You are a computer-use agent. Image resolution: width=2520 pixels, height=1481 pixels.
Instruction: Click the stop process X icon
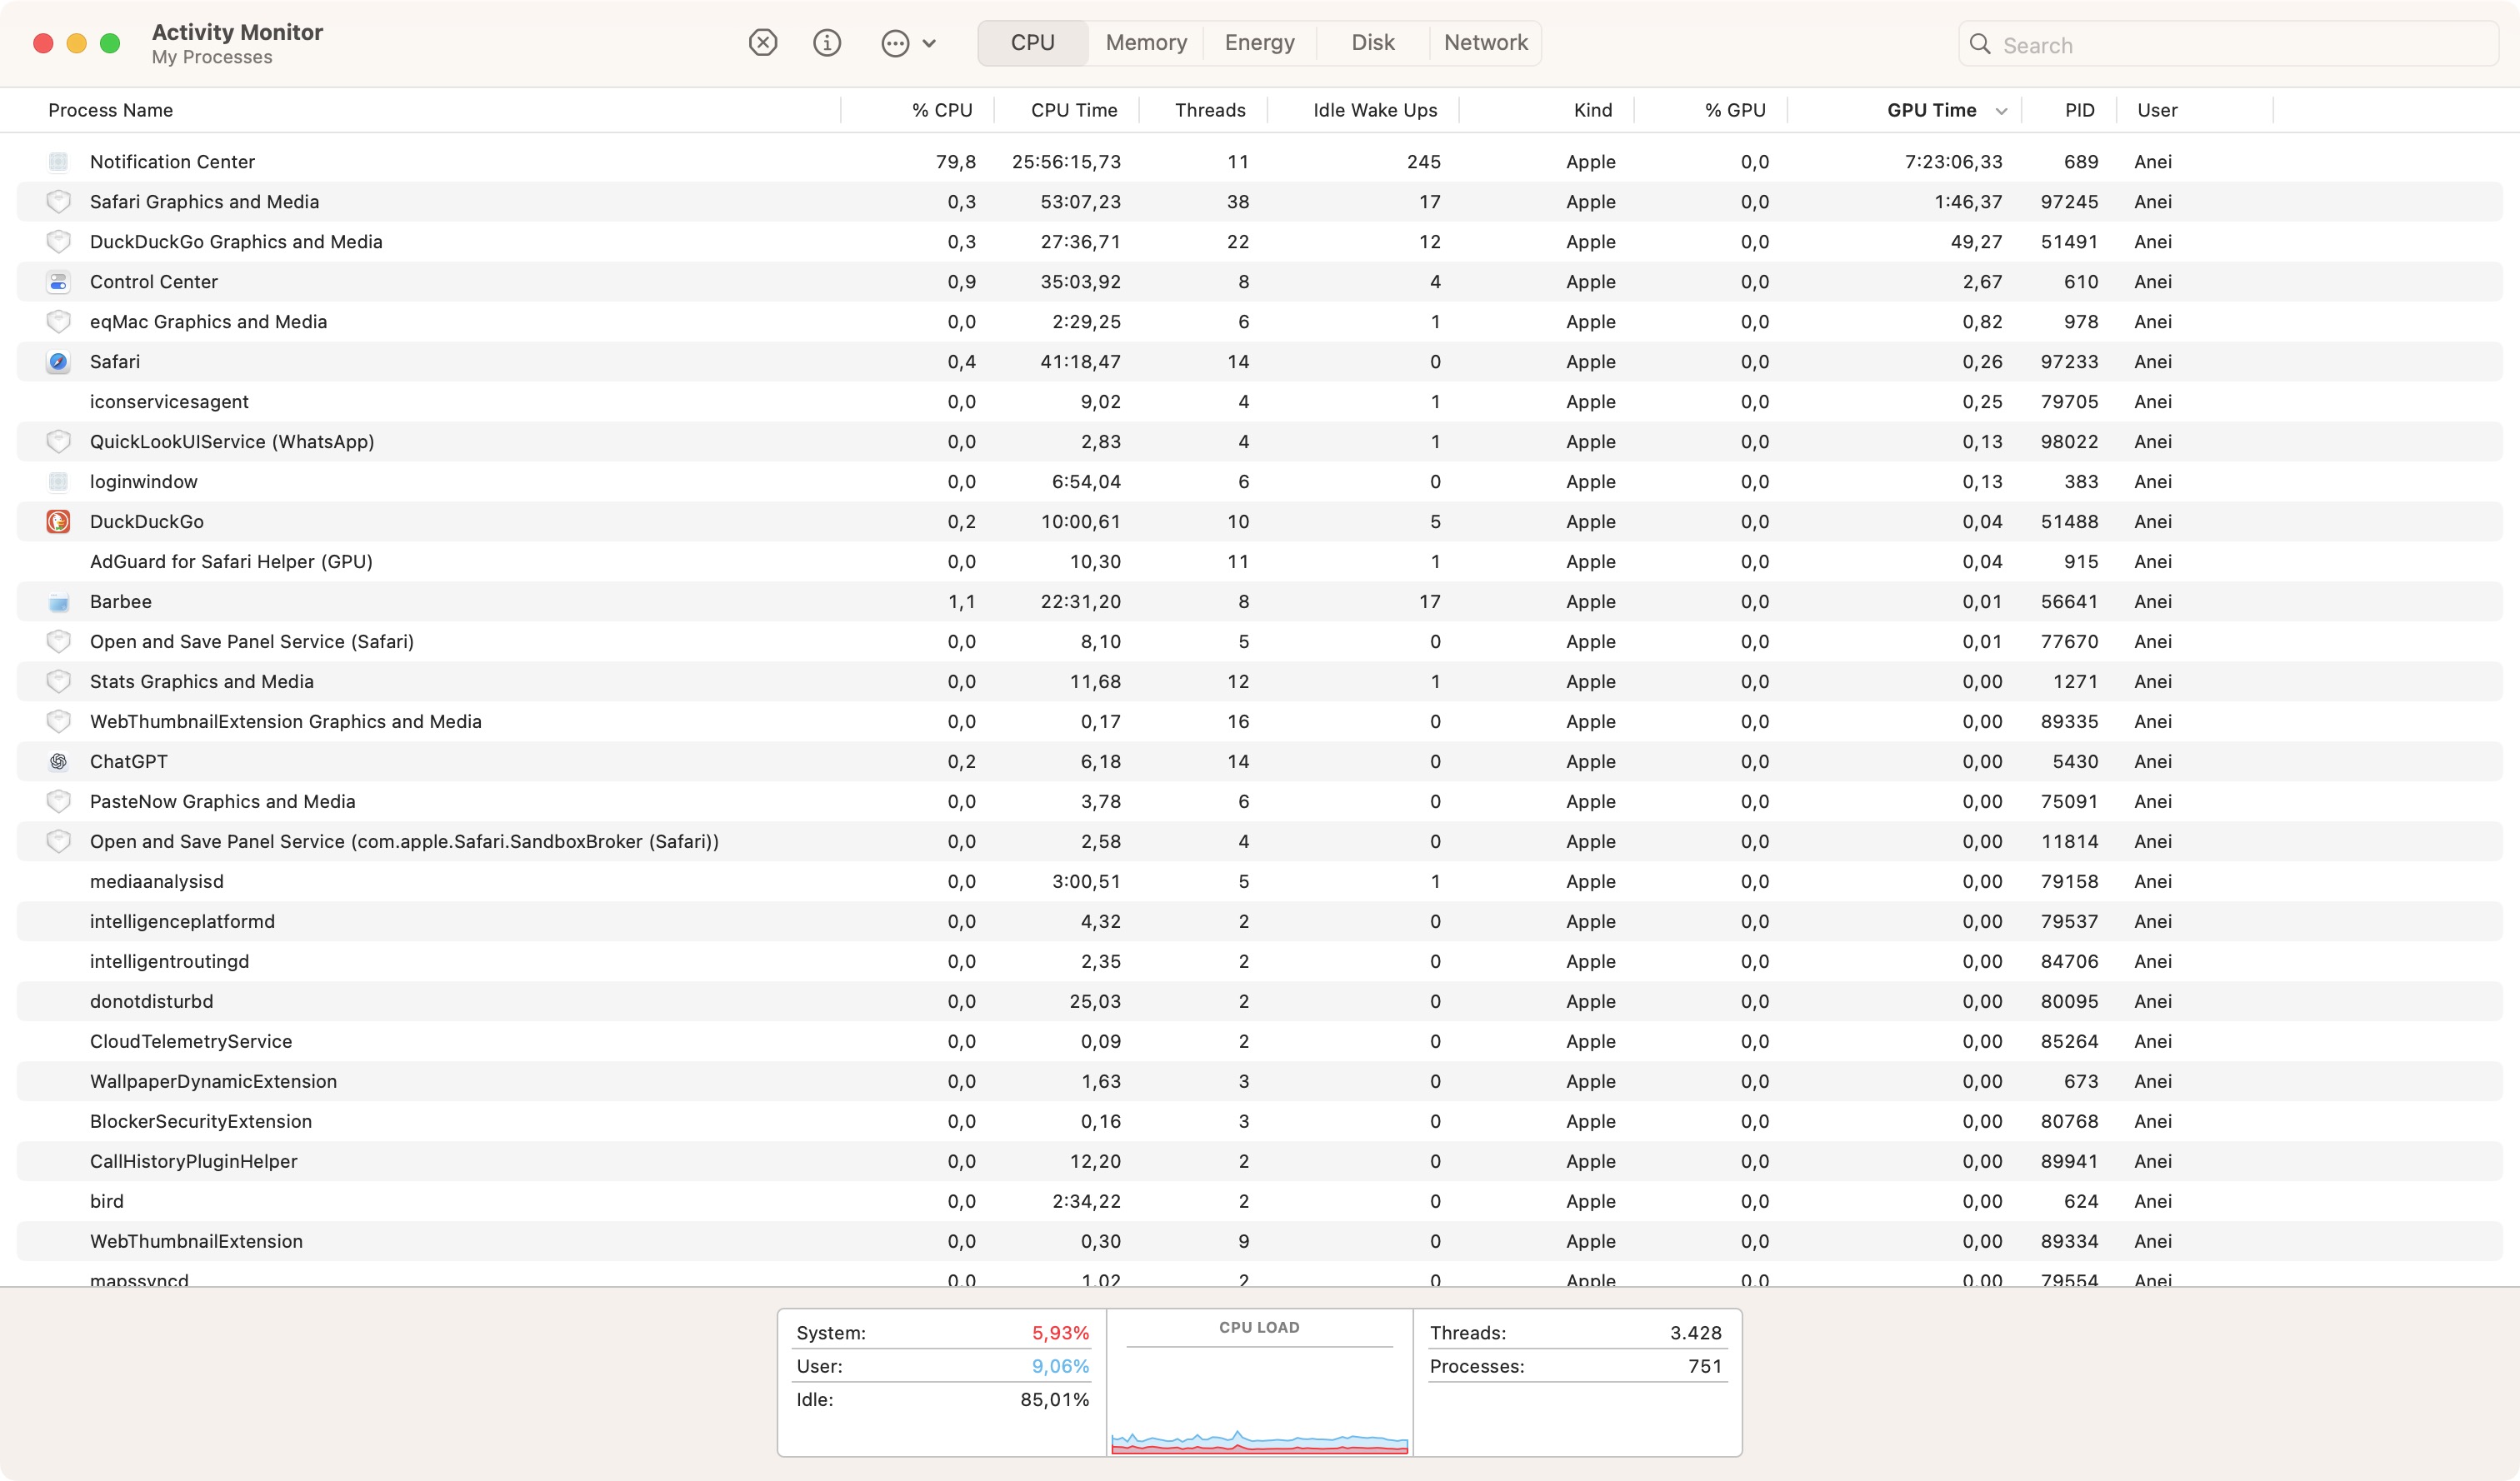pyautogui.click(x=763, y=43)
